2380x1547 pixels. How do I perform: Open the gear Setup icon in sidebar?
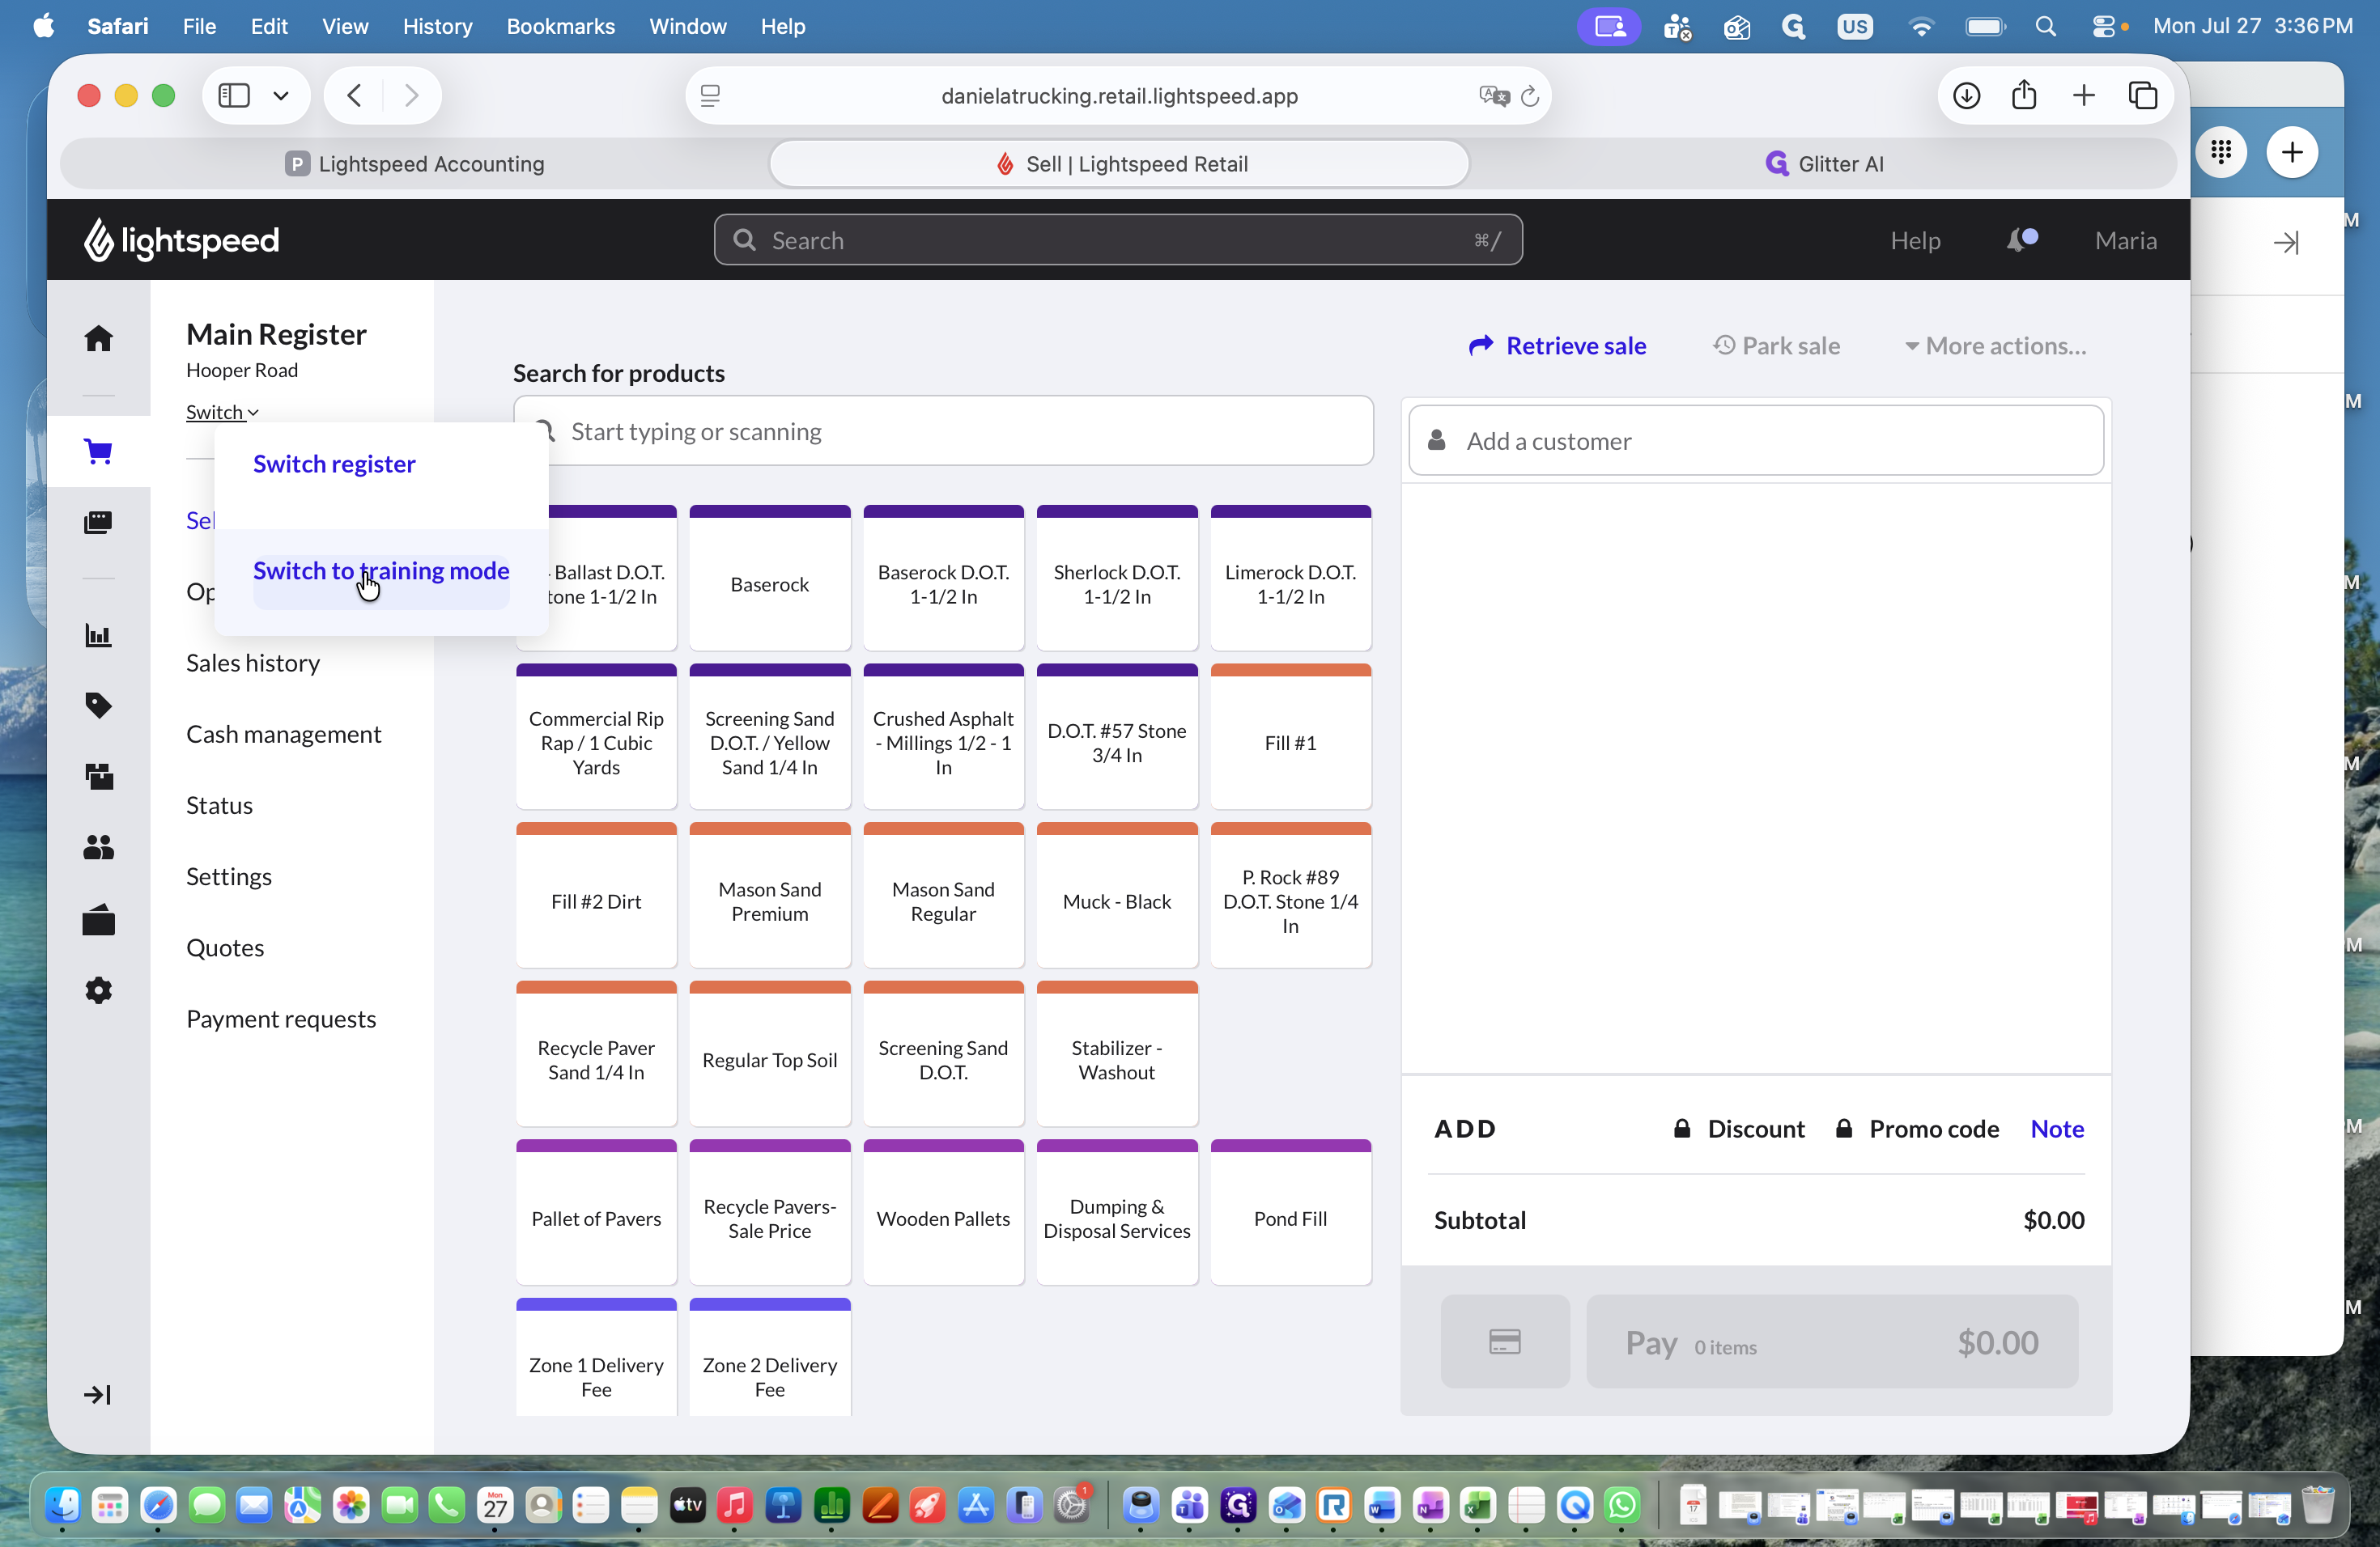pos(98,990)
